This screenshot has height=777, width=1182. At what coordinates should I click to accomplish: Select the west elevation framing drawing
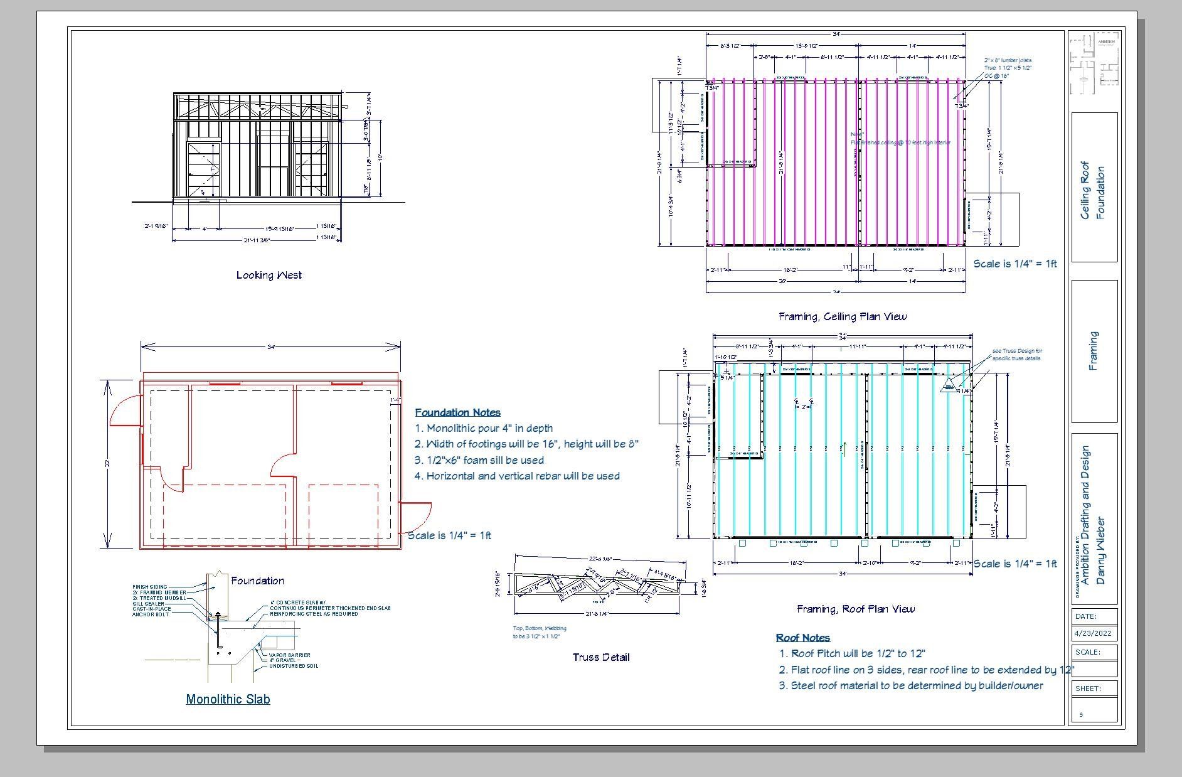257,147
